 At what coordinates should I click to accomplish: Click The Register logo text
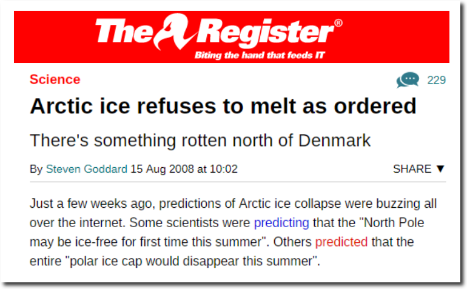(x=219, y=32)
